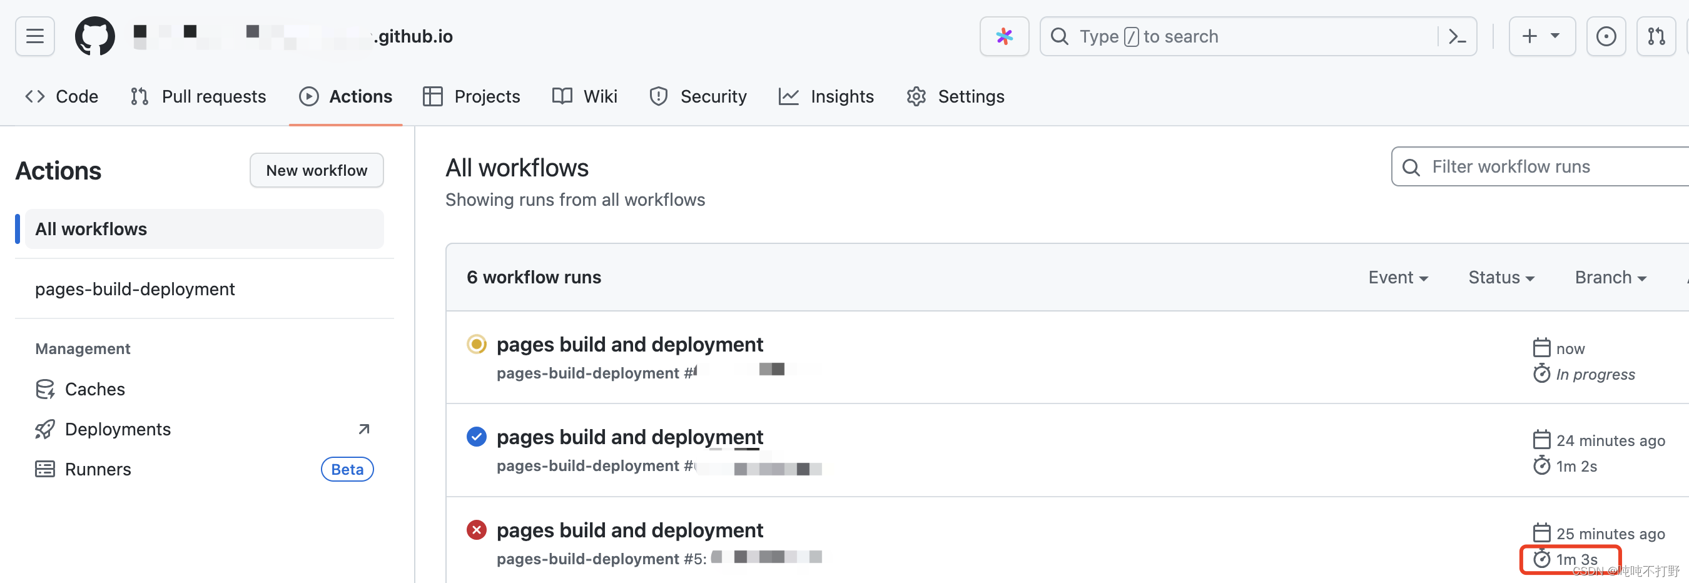
Task: Select All workflows in sidebar
Action: [205, 229]
